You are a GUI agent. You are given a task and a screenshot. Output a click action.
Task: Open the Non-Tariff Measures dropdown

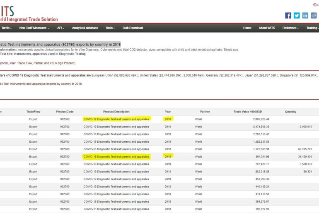click(34, 28)
